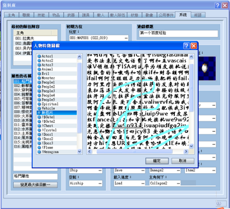230x209 pixels.
Task: Open the MAP001 start position picker
Action: (x=126, y=38)
